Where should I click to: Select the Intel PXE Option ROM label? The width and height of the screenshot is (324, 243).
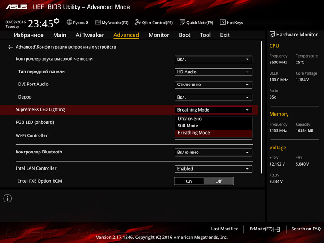click(x=40, y=181)
